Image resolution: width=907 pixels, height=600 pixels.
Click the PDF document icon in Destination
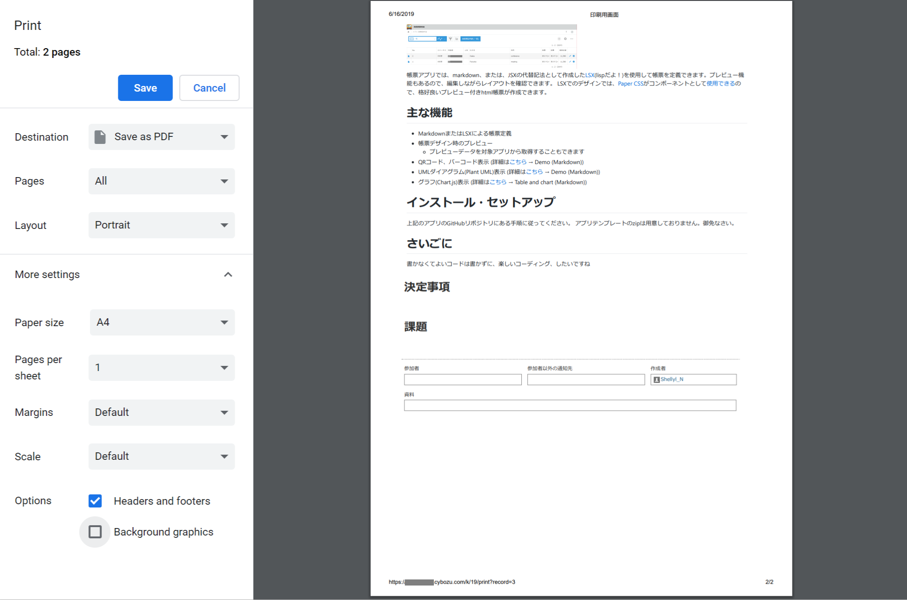coord(100,137)
